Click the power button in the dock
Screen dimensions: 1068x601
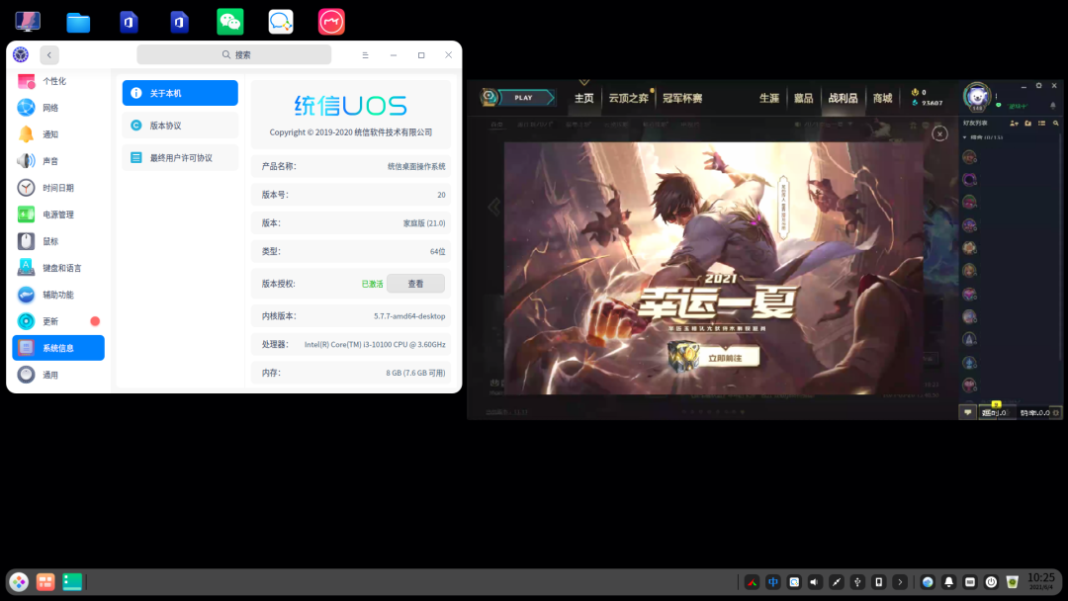[991, 582]
